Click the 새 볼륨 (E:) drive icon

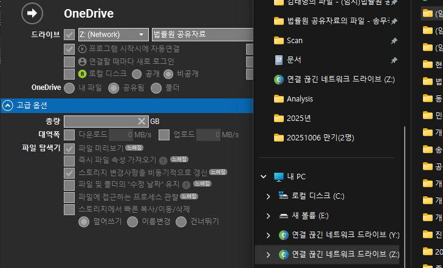click(283, 215)
